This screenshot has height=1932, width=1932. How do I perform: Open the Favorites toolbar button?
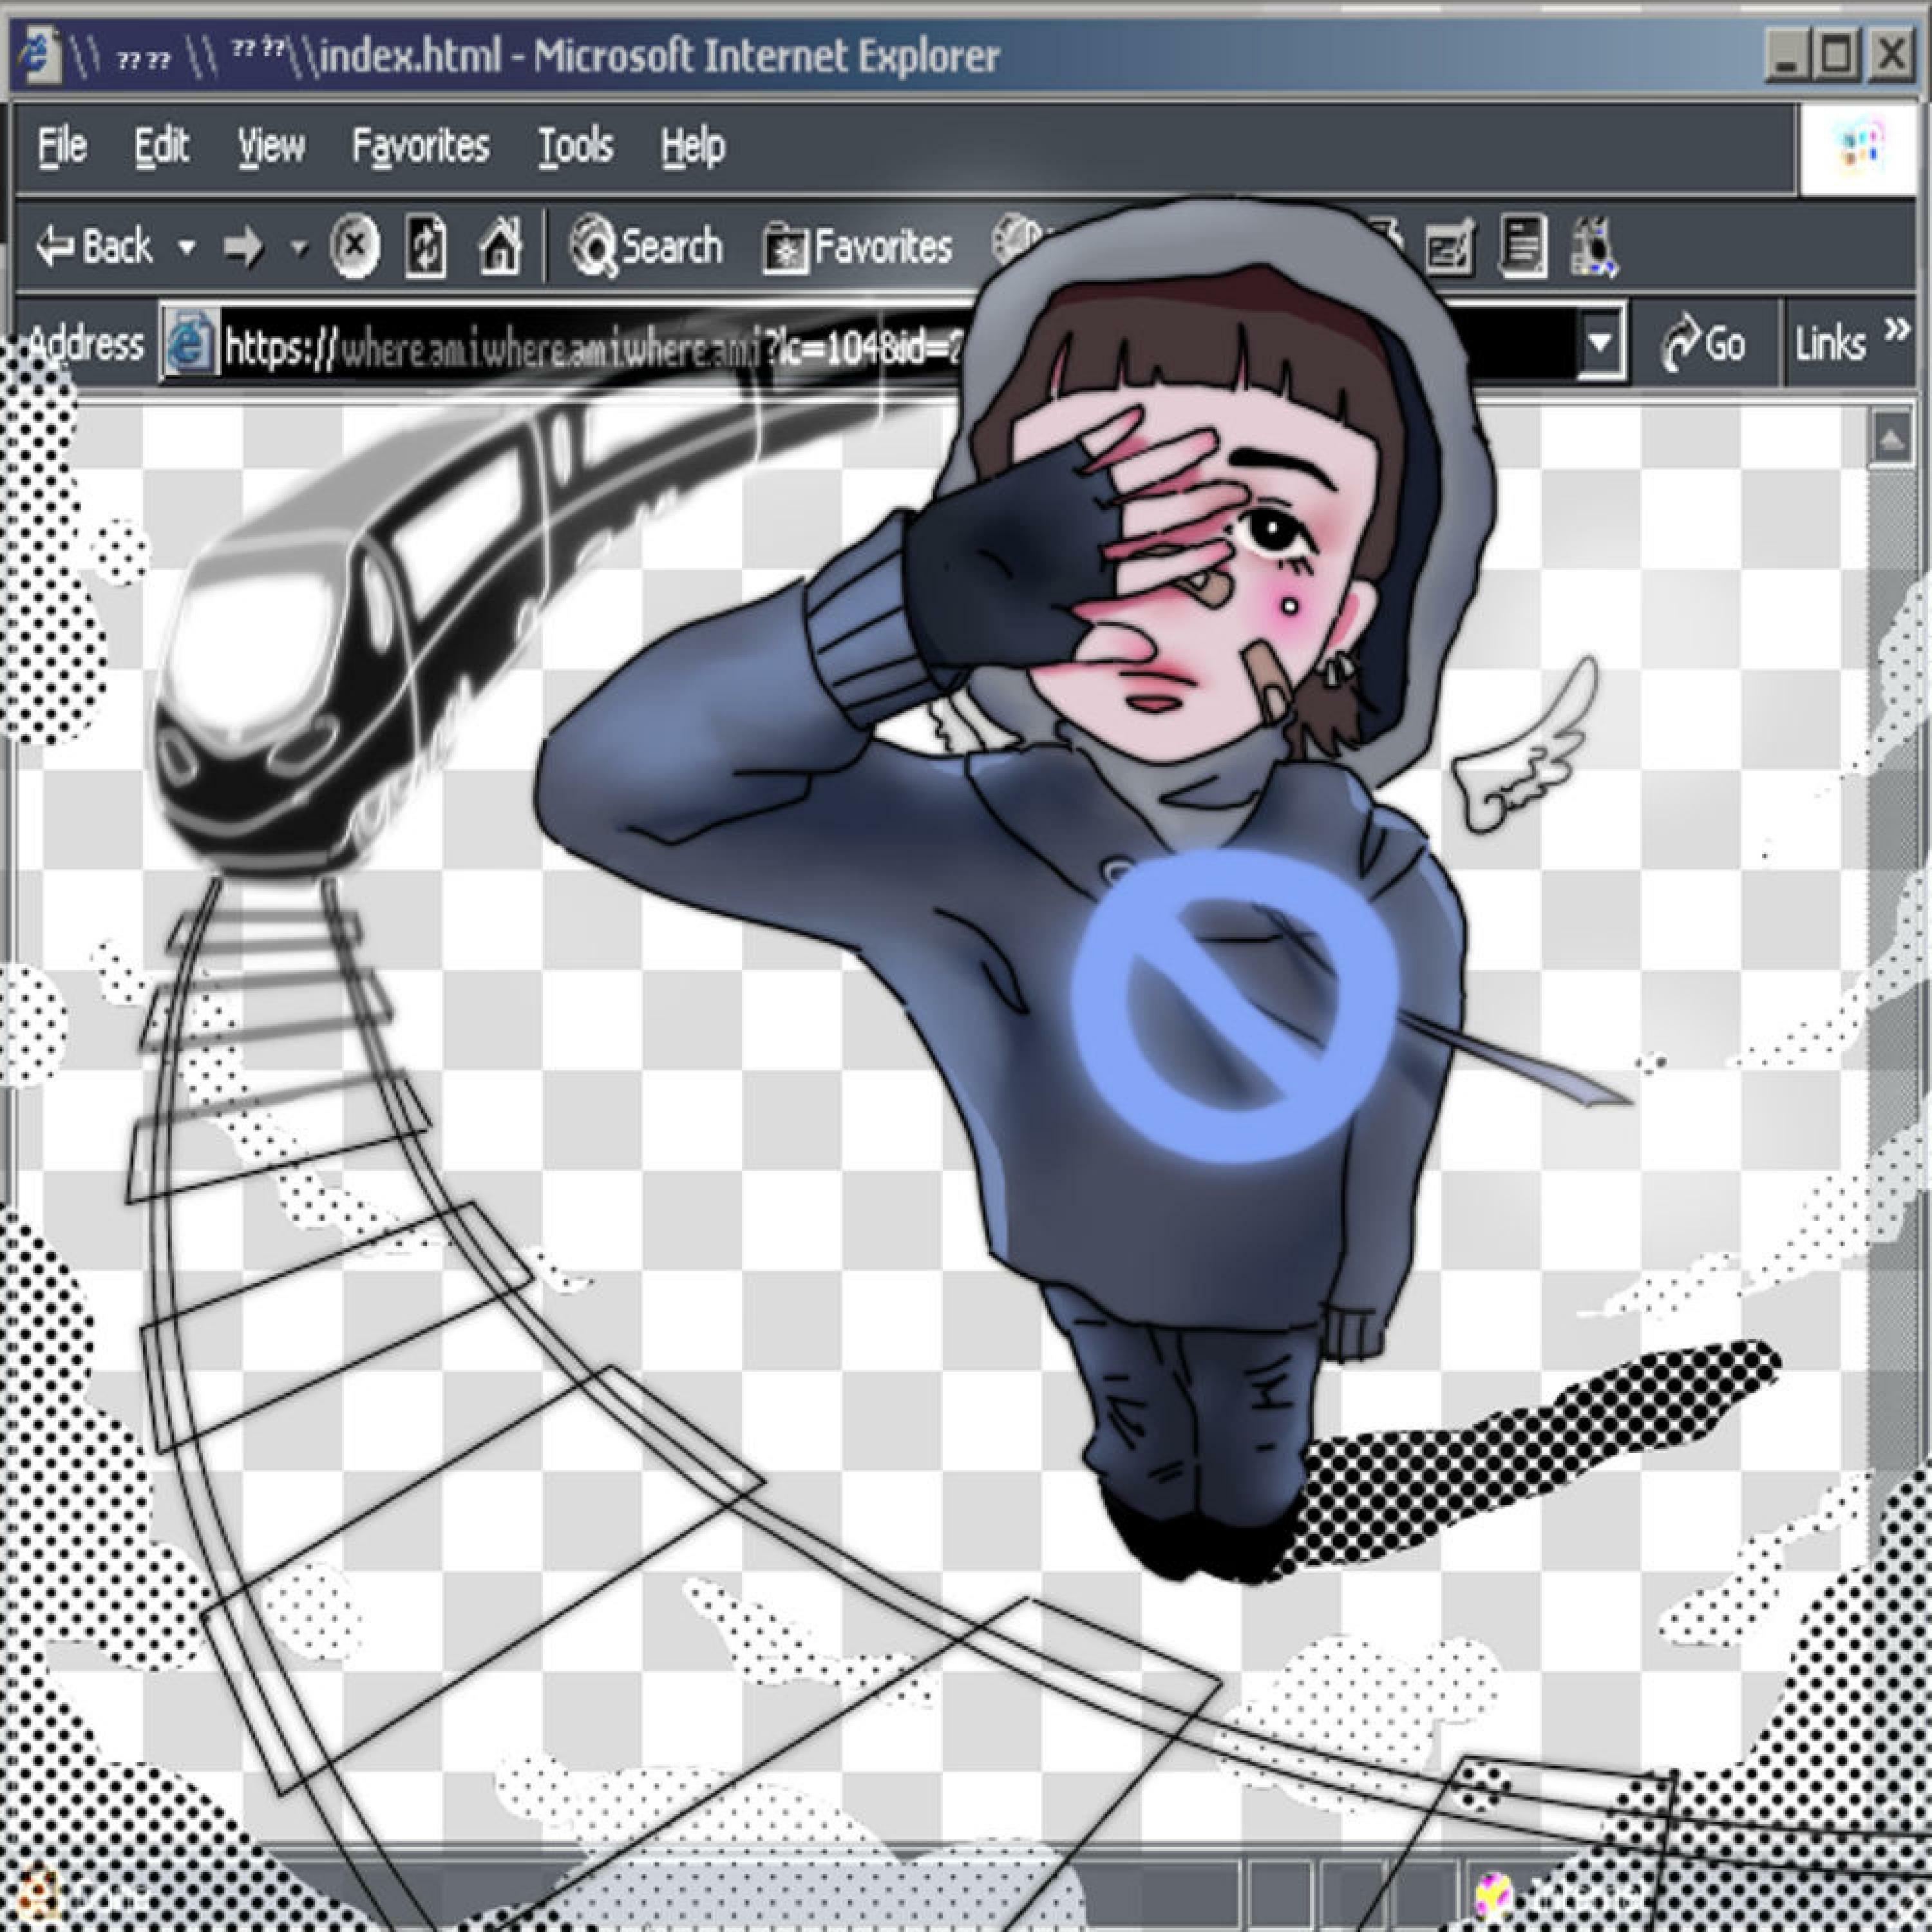pos(858,247)
